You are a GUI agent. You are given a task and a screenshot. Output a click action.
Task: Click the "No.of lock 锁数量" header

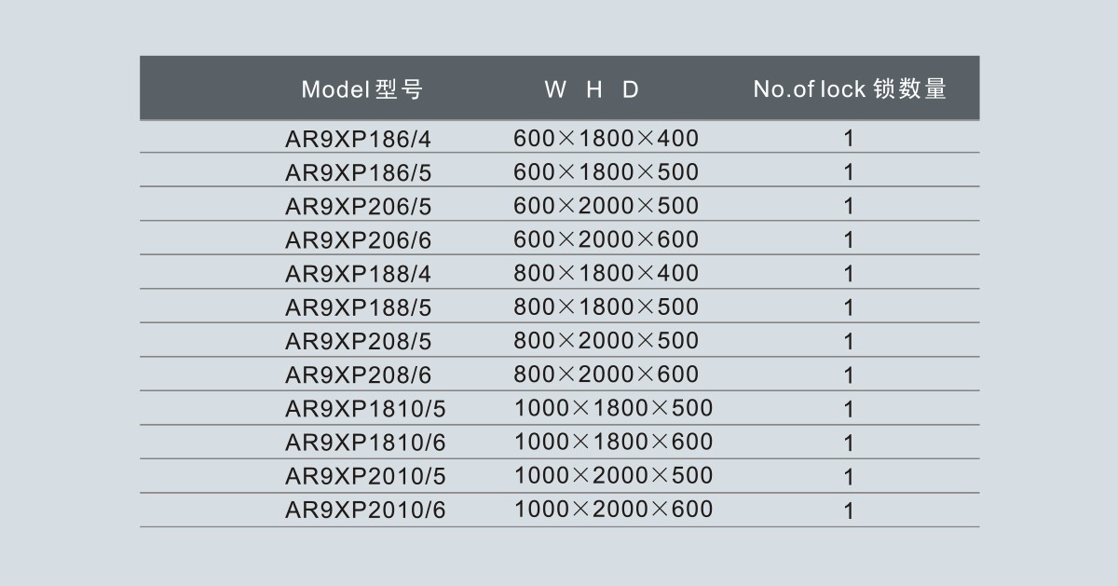(849, 89)
